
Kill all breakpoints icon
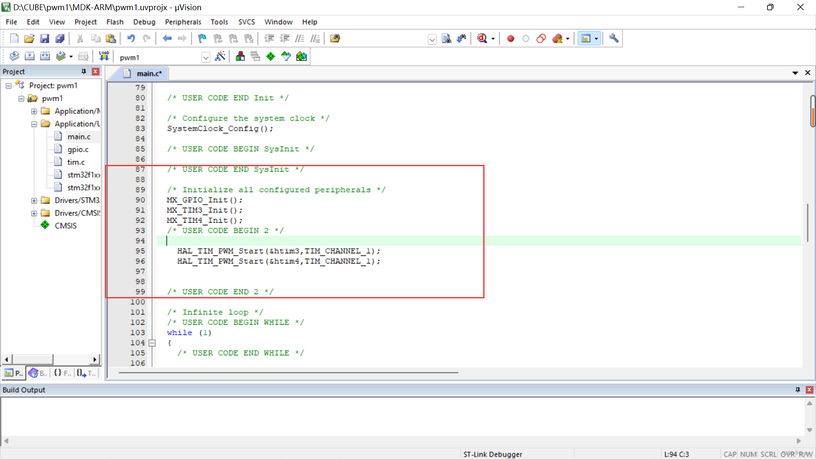[558, 39]
